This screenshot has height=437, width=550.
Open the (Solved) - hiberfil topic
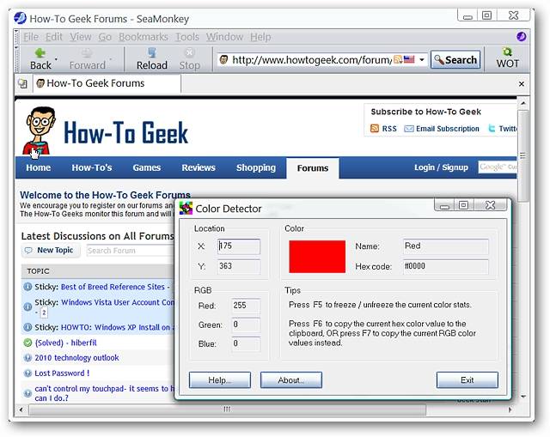click(x=65, y=343)
